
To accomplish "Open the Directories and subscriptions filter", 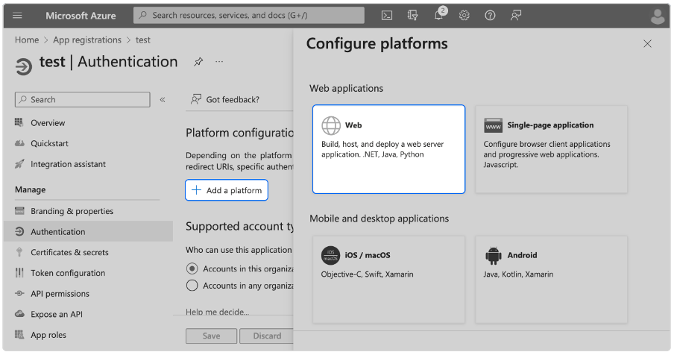I will (x=413, y=15).
